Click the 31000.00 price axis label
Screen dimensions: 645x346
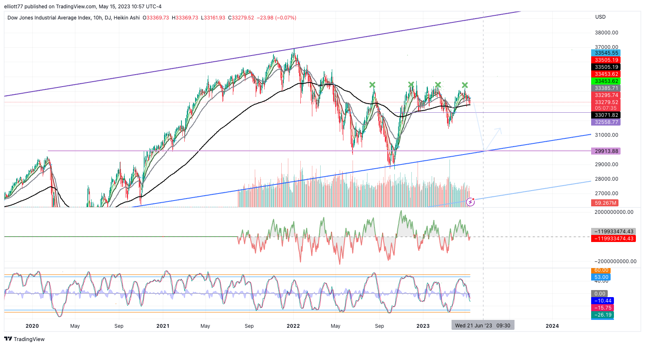click(606, 135)
